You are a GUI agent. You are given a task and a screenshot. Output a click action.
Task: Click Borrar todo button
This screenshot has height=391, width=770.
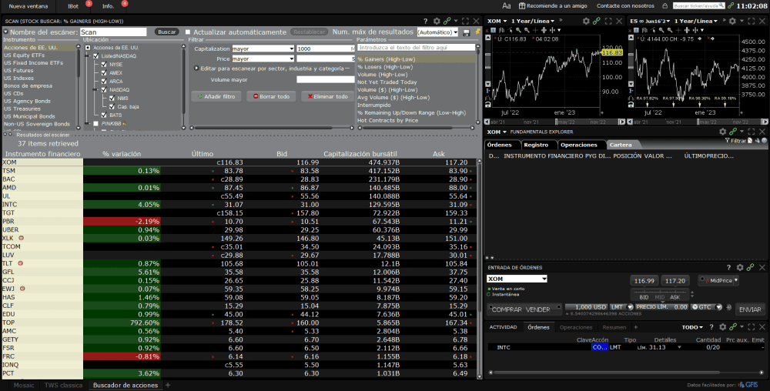pyautogui.click(x=272, y=97)
